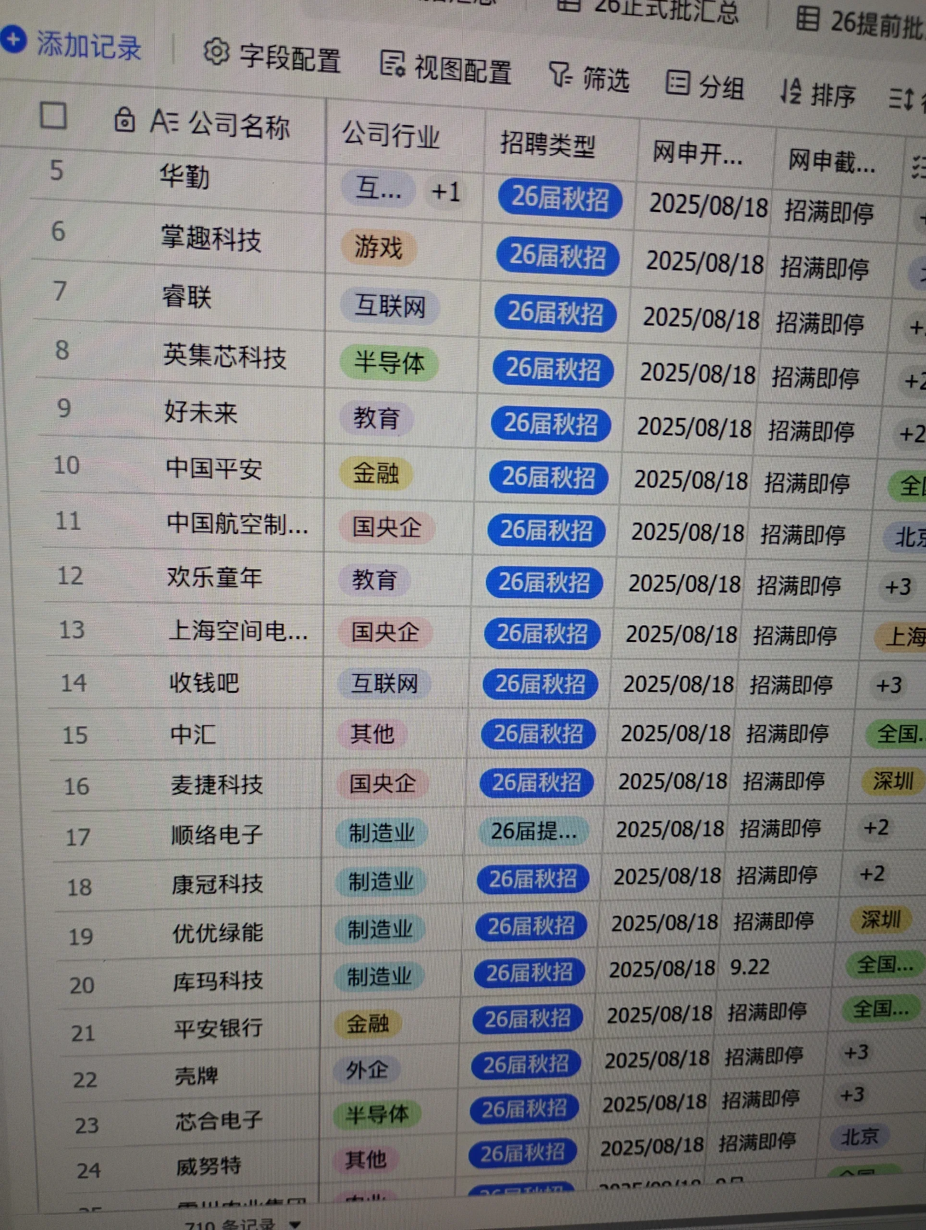Click company name 优优绿能

pos(218,933)
